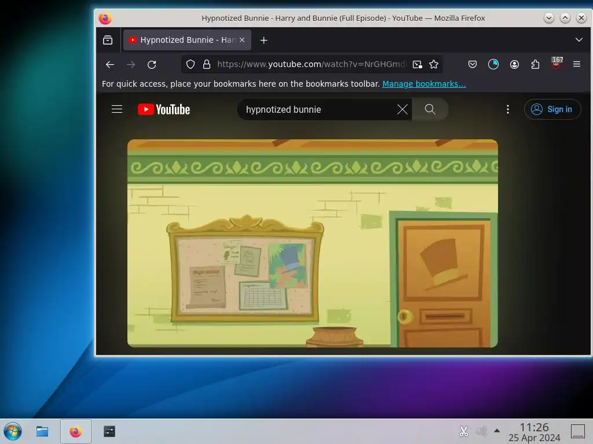Open the tracking protection shield icon
The image size is (593, 444).
(x=191, y=64)
